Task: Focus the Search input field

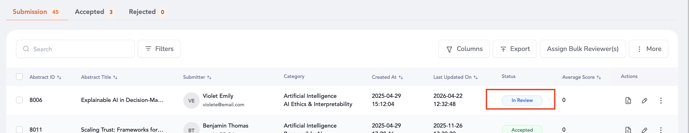Action: coord(79,49)
